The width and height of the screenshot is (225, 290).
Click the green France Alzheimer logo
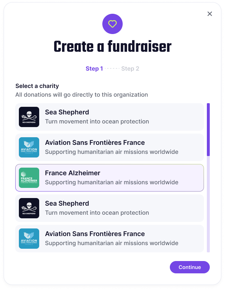coord(29,178)
